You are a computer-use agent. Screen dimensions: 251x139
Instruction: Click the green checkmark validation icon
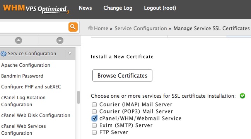click(x=242, y=96)
